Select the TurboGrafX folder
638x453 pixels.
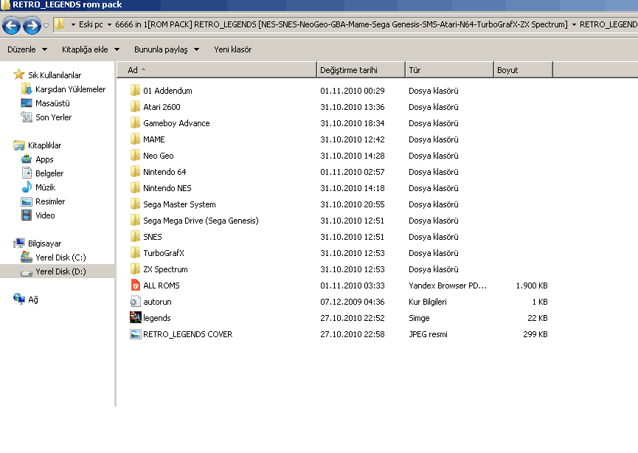(x=164, y=253)
